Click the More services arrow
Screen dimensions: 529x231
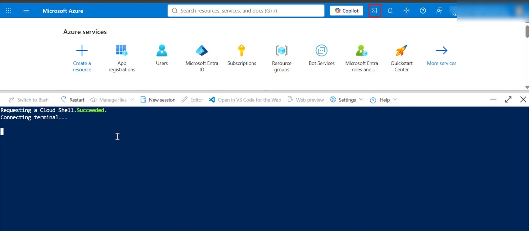[x=441, y=50]
